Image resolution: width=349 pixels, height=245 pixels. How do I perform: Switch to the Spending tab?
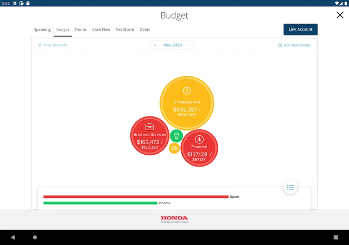point(42,30)
